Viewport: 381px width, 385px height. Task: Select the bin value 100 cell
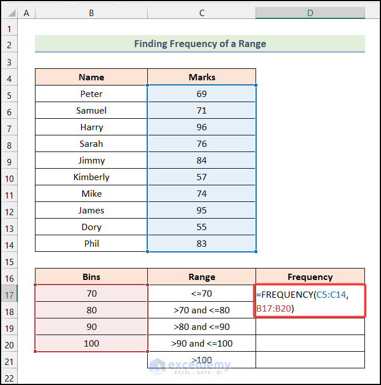[91, 343]
